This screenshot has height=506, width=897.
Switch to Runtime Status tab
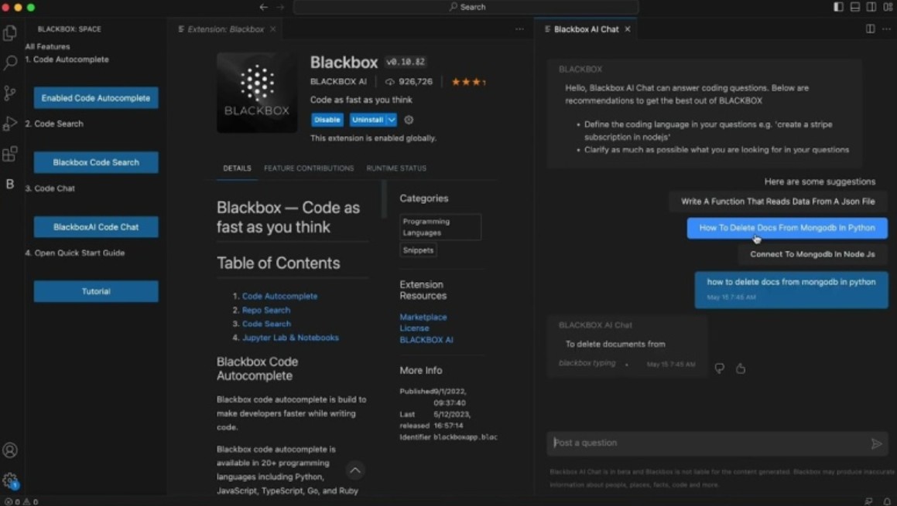396,168
